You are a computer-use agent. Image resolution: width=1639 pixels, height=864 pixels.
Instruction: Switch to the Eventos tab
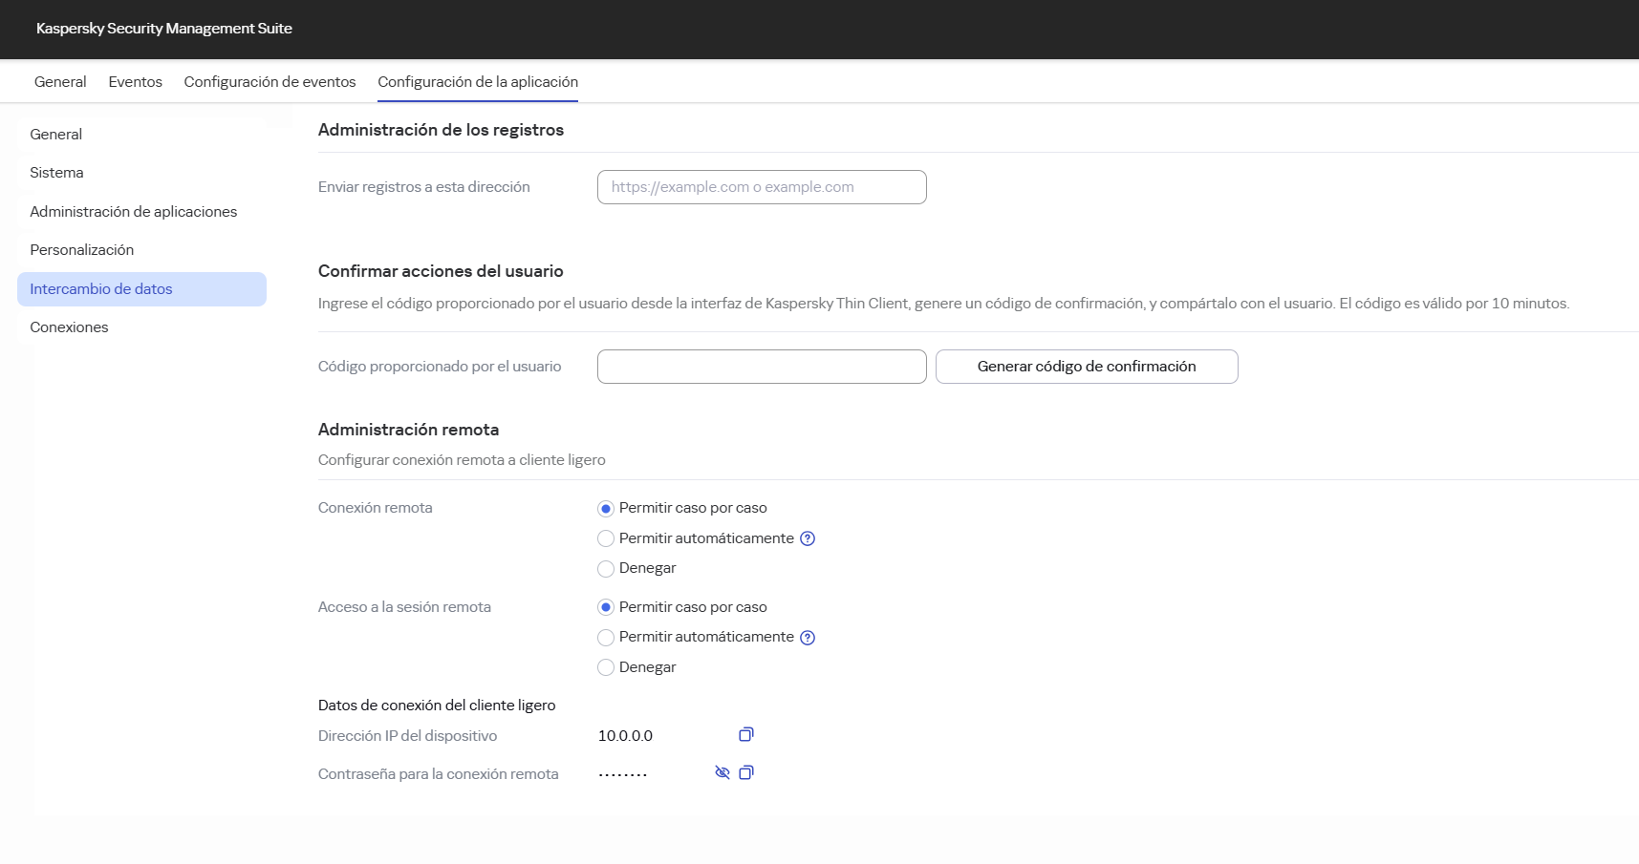[135, 82]
